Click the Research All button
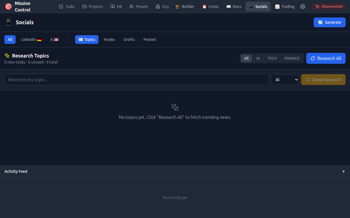Image resolution: width=350 pixels, height=218 pixels. (x=326, y=58)
